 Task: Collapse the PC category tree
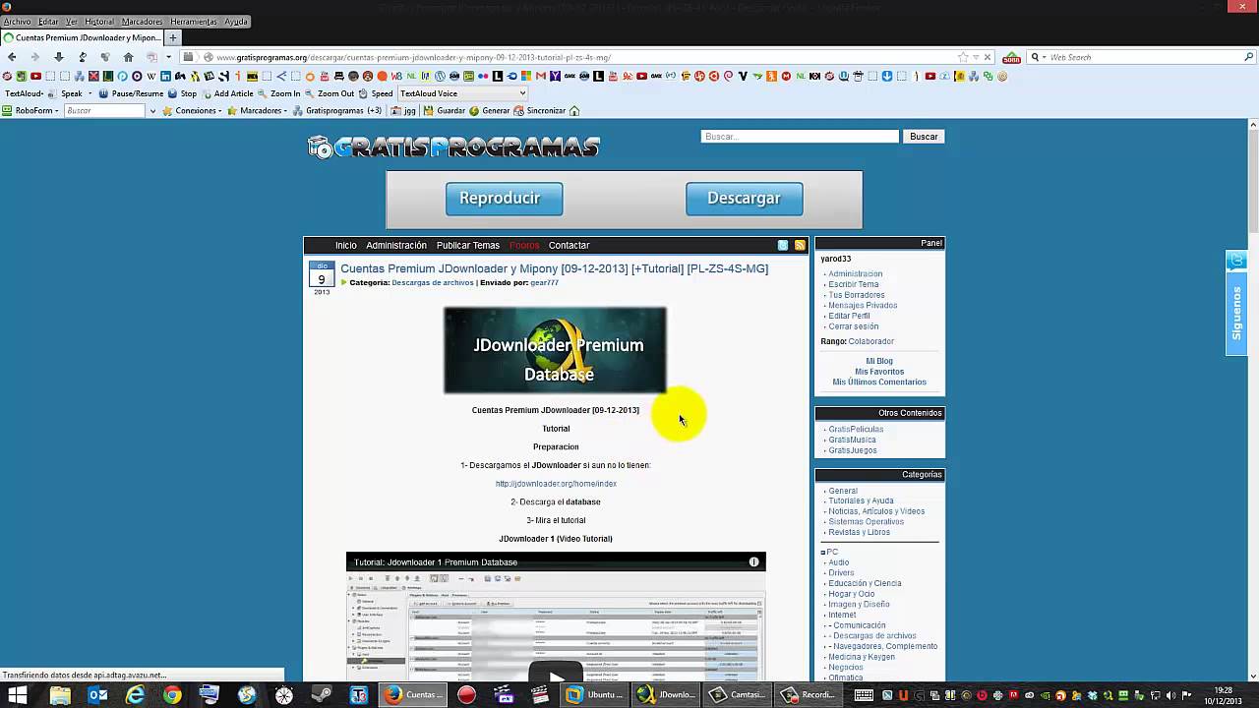coord(823,553)
